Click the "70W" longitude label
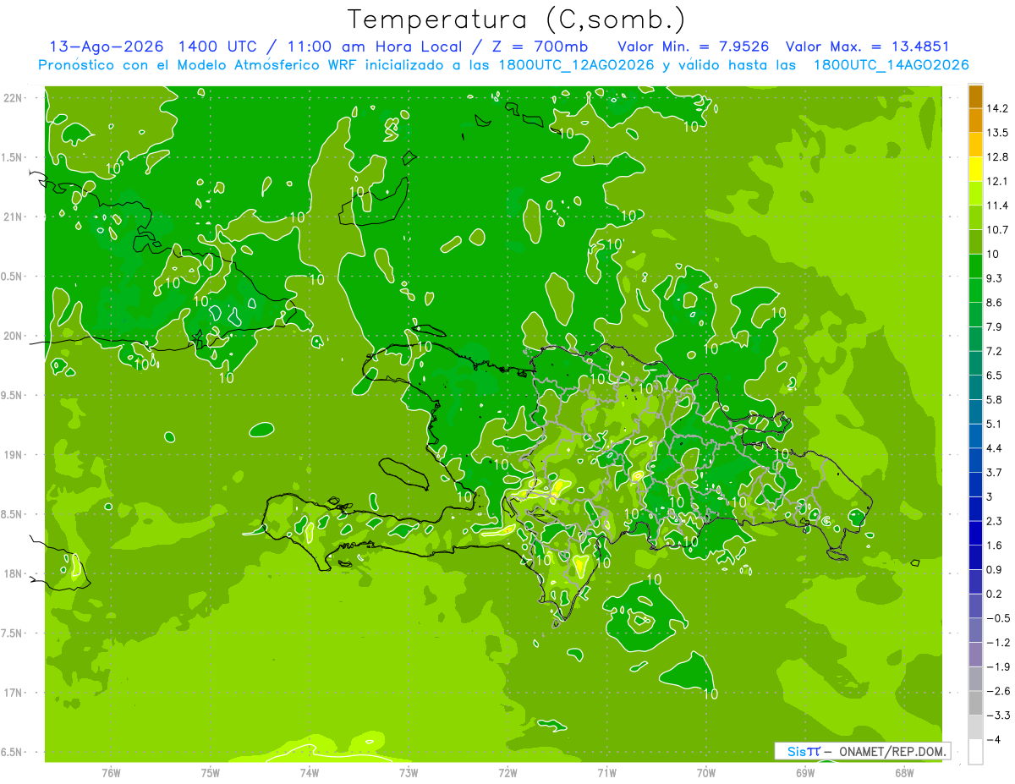The image size is (1015, 784). [705, 773]
